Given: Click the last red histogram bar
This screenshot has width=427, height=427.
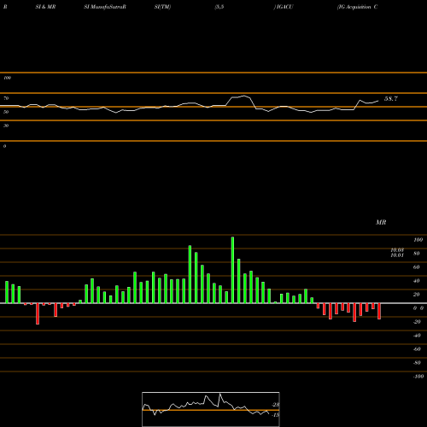Looking at the screenshot, I should (x=379, y=311).
